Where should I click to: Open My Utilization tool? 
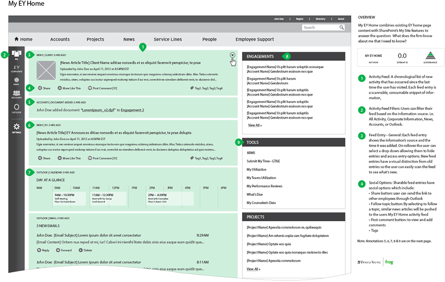tap(256, 170)
